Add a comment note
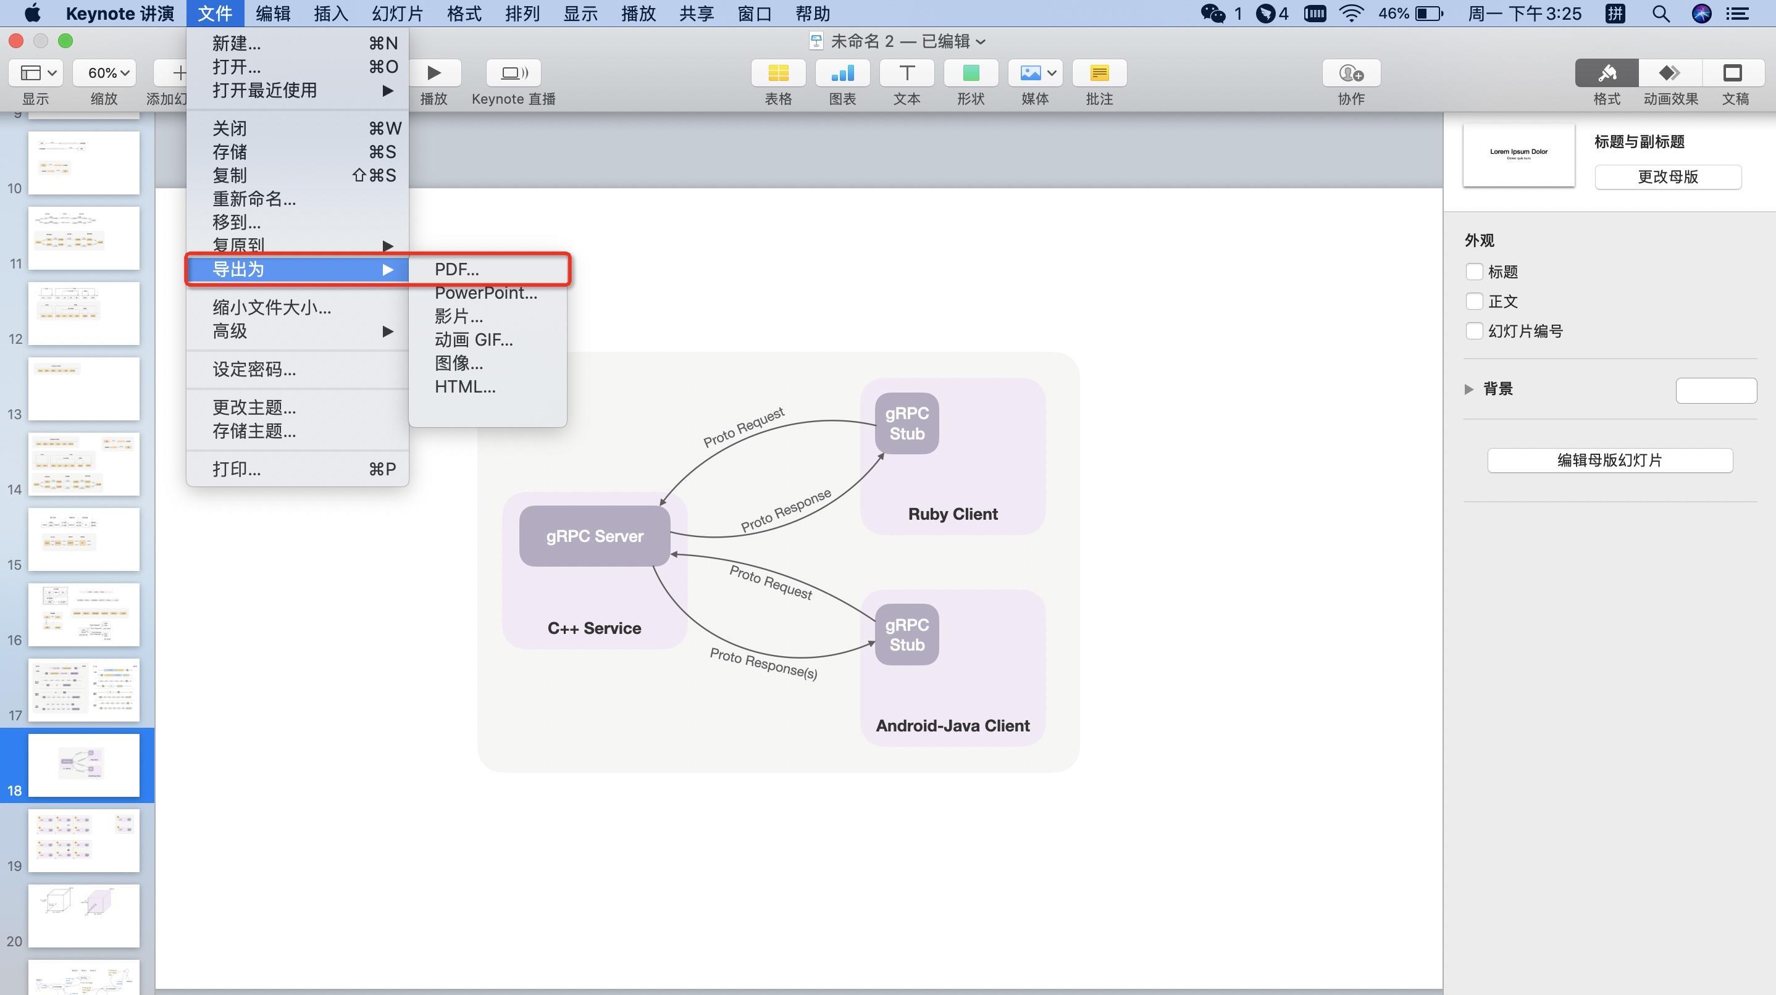 pyautogui.click(x=1100, y=73)
